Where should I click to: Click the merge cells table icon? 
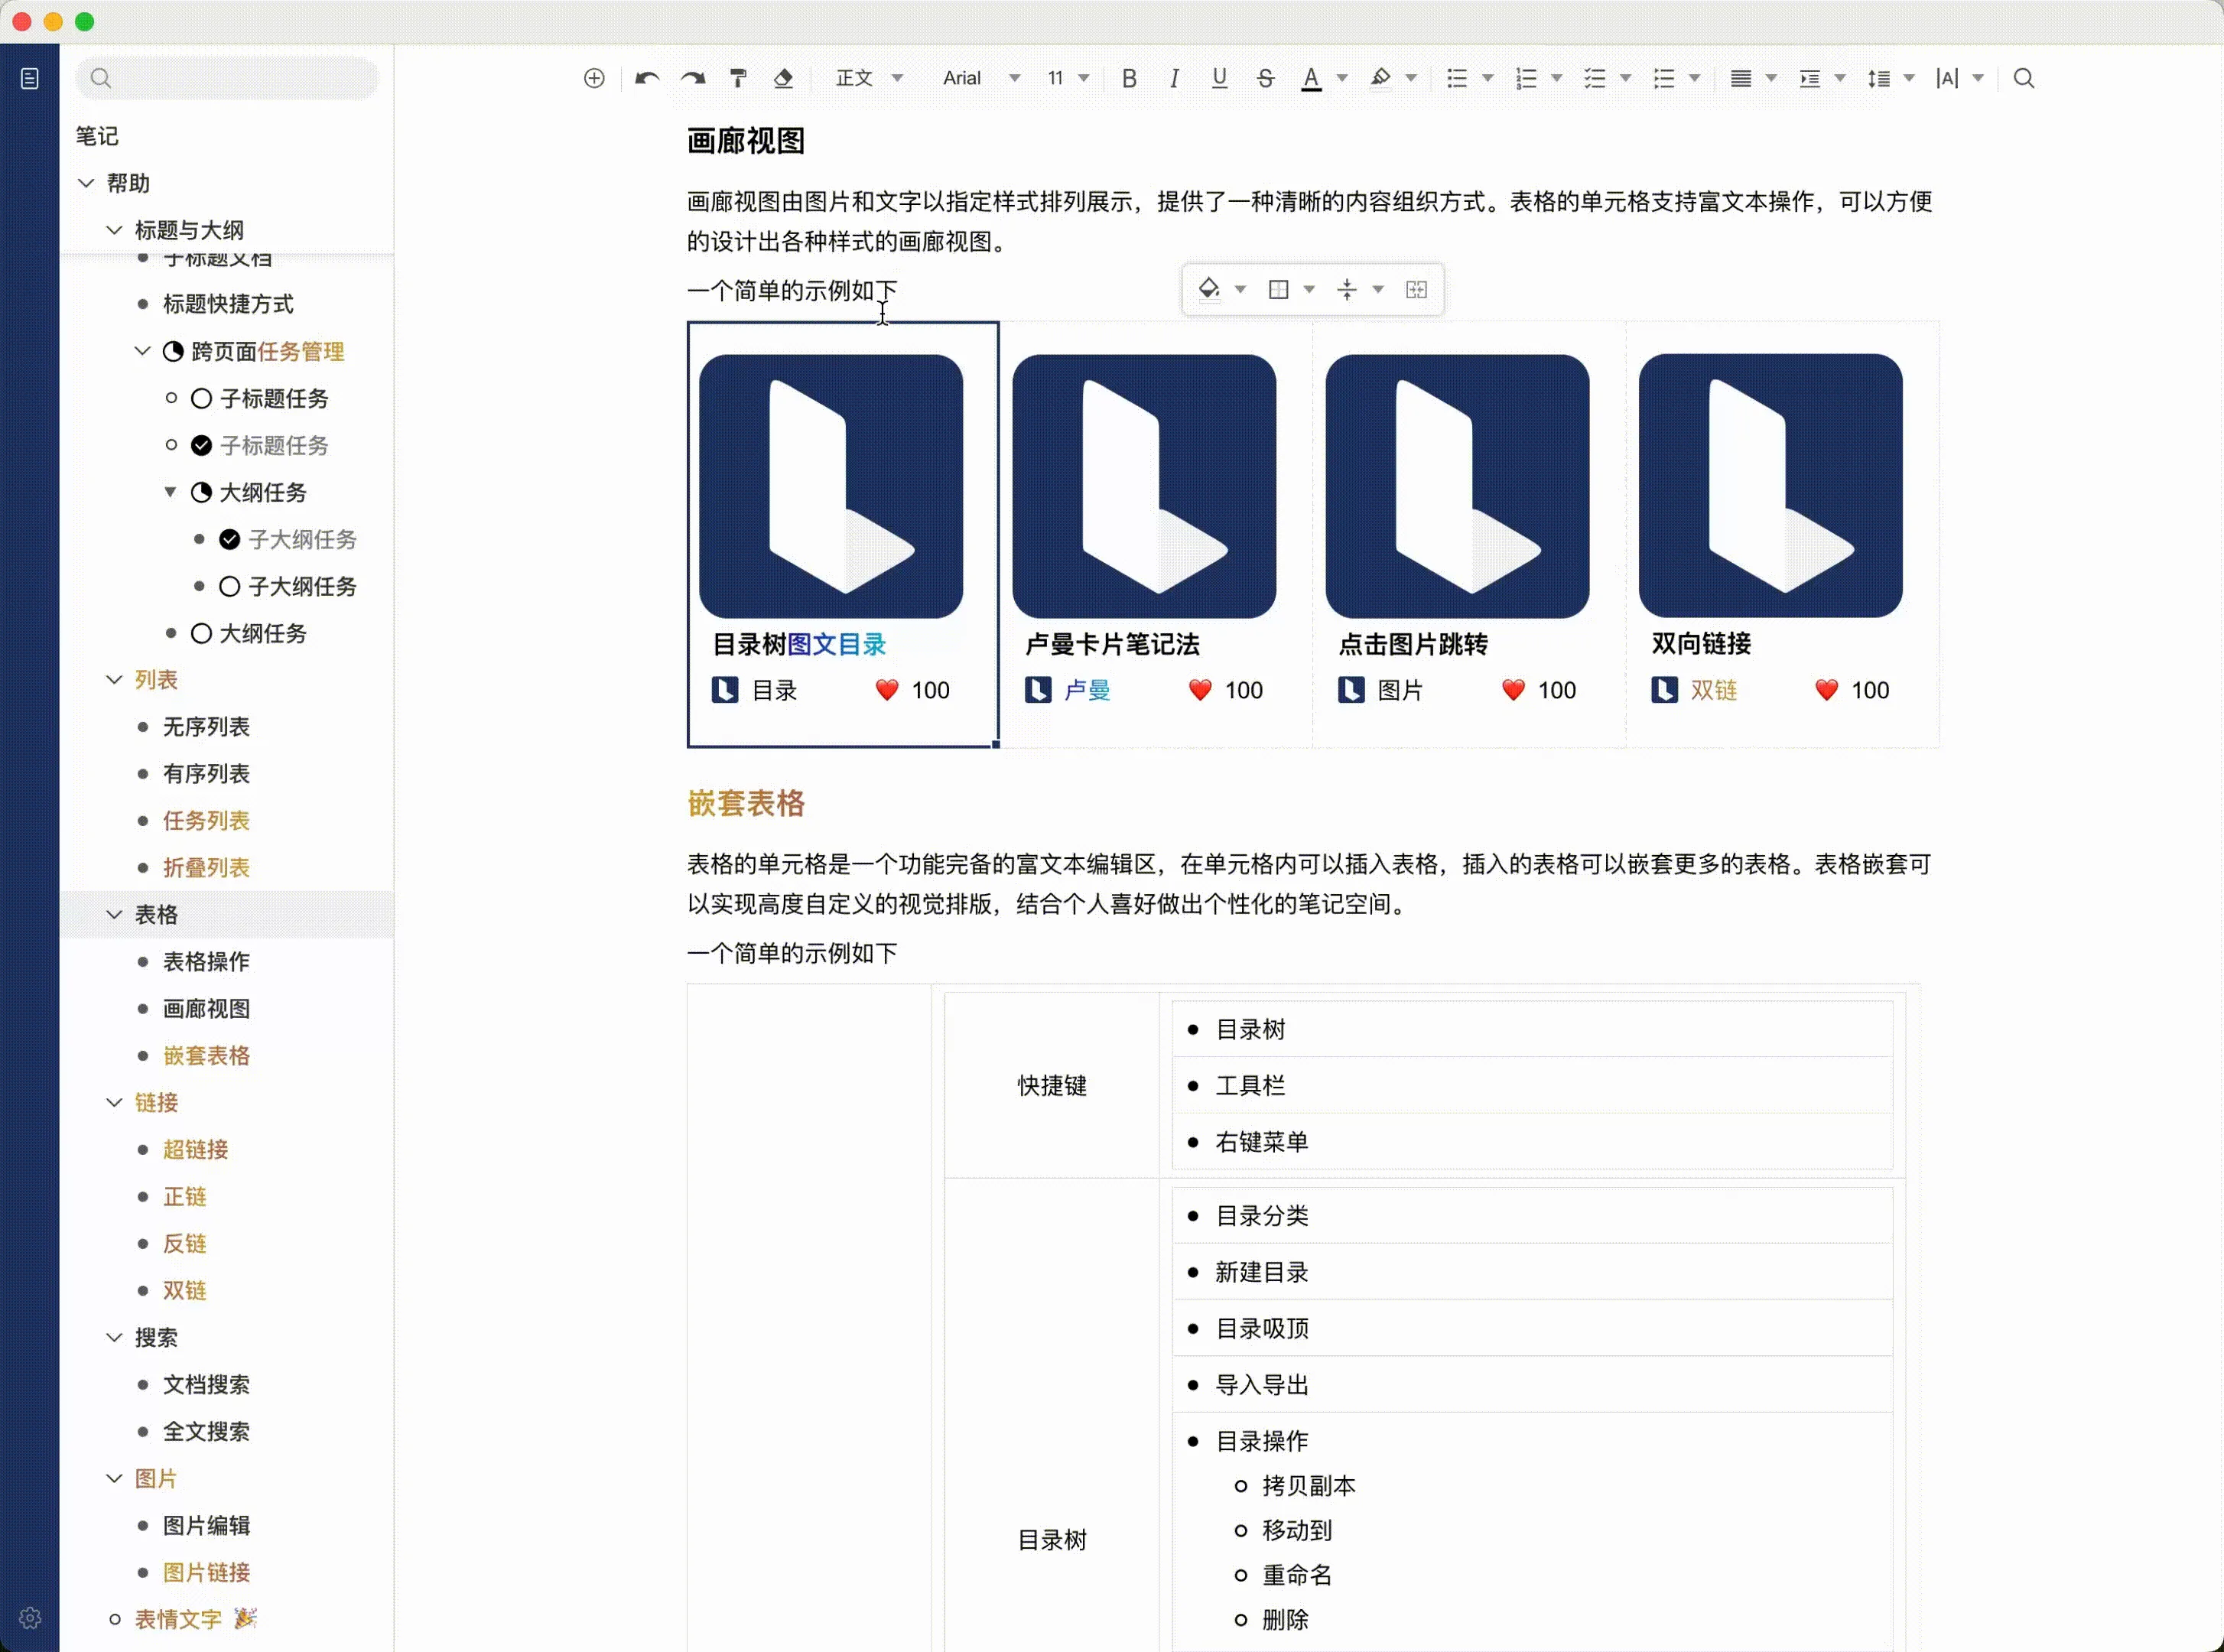1416,289
